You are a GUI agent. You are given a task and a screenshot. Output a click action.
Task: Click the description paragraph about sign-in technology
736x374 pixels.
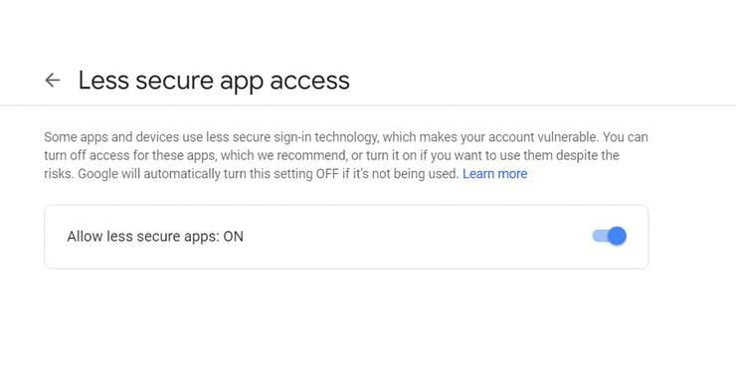[x=346, y=155]
